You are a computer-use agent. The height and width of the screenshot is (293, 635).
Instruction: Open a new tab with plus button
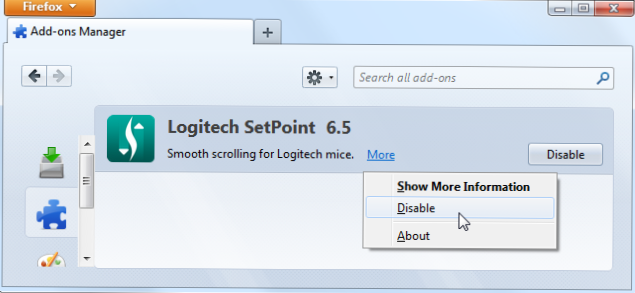(x=267, y=33)
